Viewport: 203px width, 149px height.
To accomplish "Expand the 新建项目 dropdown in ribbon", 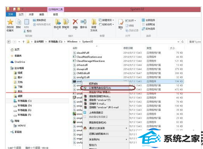I will click(x=113, y=20).
